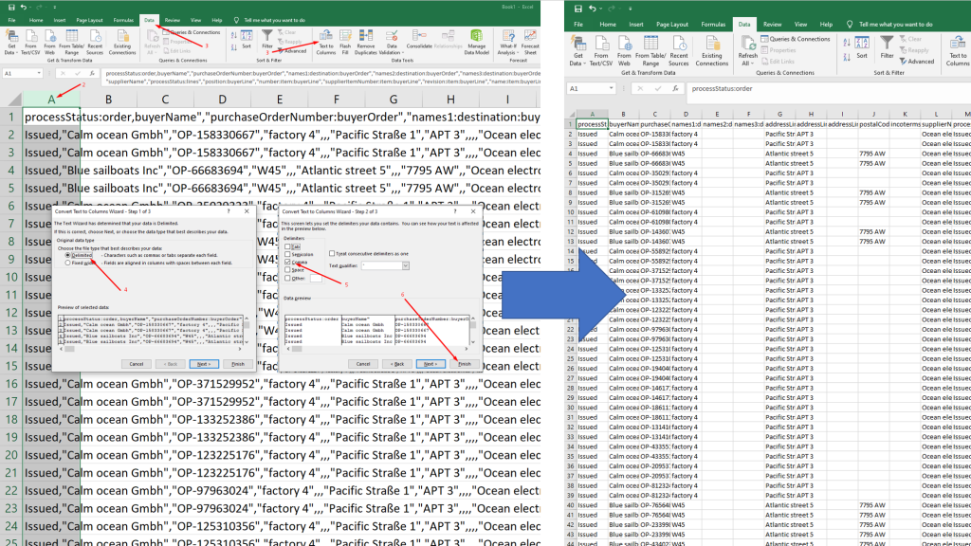Click Back in the Step 2 wizard

397,364
